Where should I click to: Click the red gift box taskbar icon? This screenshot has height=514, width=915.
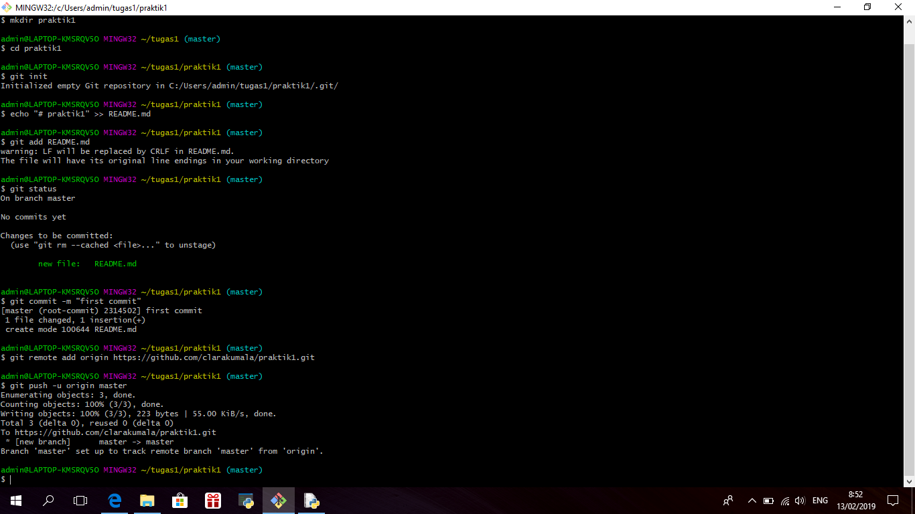(x=213, y=501)
